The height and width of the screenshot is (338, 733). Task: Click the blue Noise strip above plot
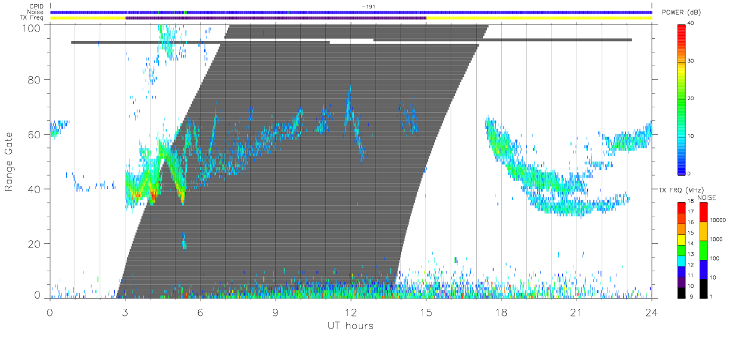tap(351, 12)
